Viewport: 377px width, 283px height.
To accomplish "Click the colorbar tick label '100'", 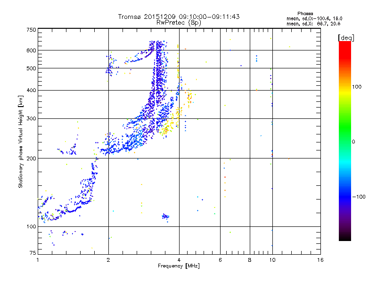I will (357, 87).
